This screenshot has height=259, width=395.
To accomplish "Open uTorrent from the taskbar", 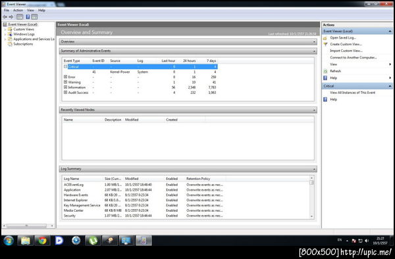I will click(x=93, y=241).
